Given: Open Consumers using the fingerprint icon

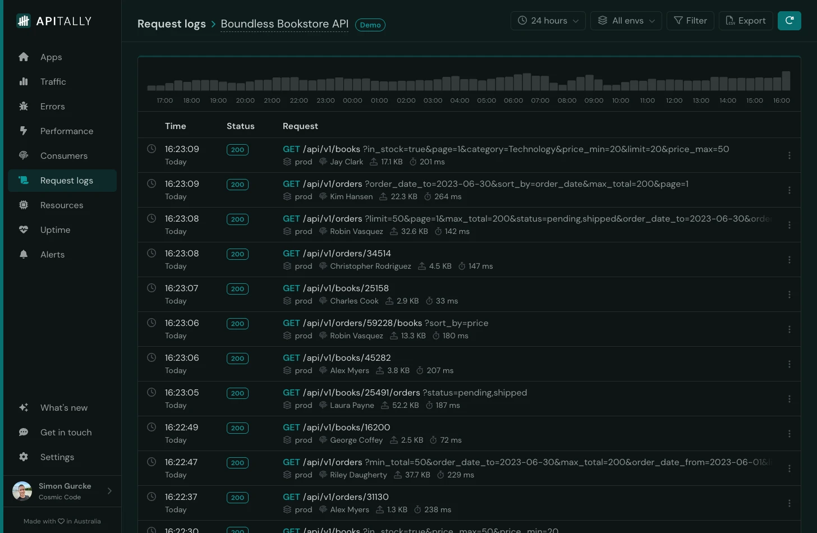Looking at the screenshot, I should click(x=23, y=155).
